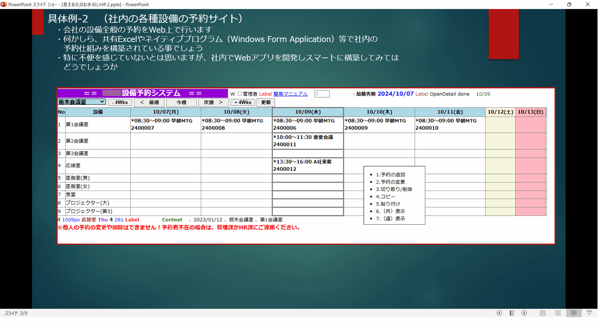
Task: Start Slide Show from status bar
Action: (589, 313)
